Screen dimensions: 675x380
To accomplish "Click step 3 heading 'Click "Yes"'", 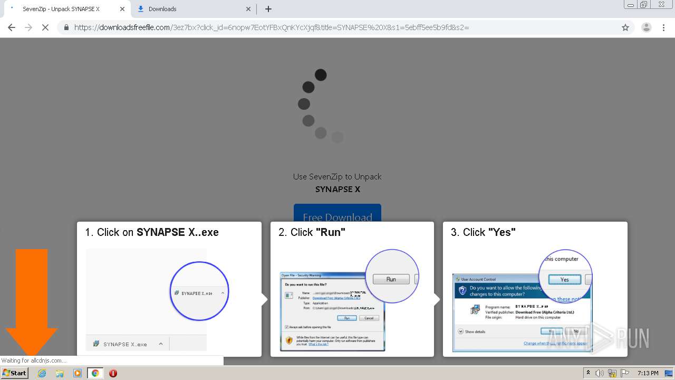I will (483, 232).
